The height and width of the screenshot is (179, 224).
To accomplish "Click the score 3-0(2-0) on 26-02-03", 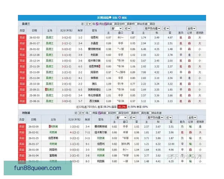I will pyautogui.click(x=66, y=38).
